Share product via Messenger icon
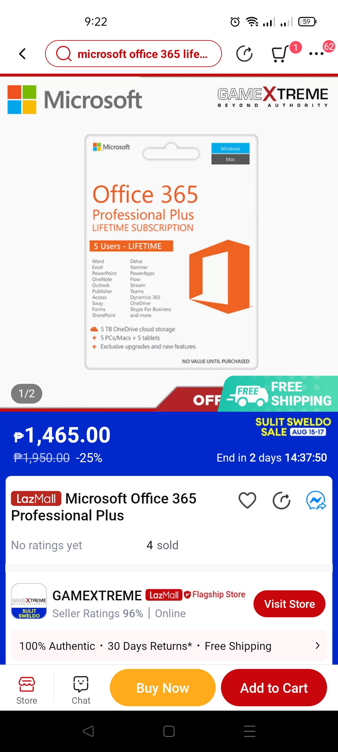The height and width of the screenshot is (752, 338). click(x=316, y=500)
